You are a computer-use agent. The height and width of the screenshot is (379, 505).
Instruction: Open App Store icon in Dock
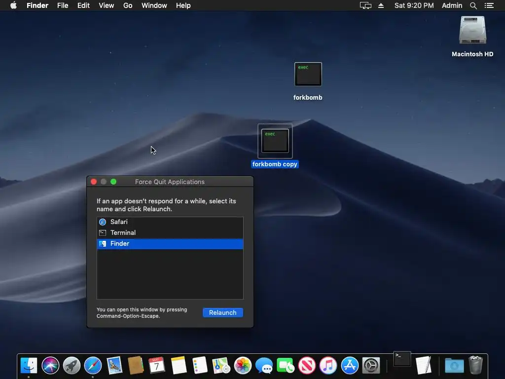[350, 366]
